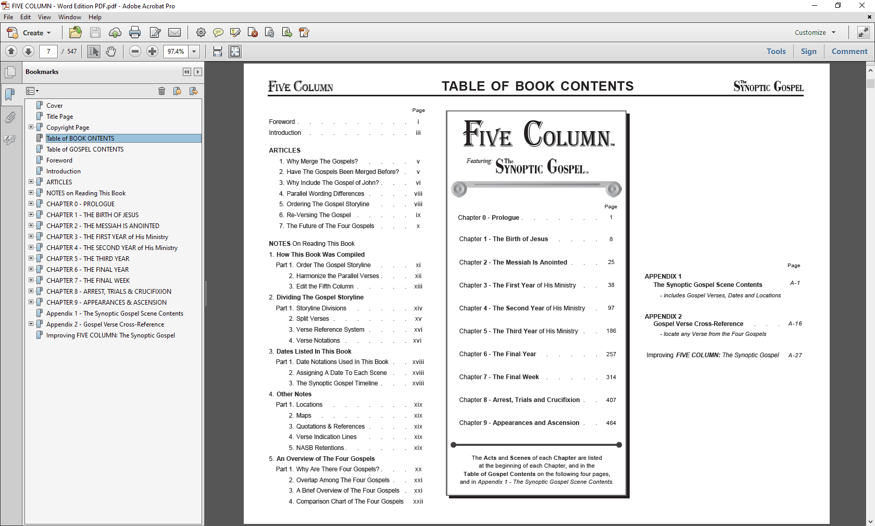Select the Bookmarks panel icon
875x526 pixels.
pyautogui.click(x=10, y=94)
